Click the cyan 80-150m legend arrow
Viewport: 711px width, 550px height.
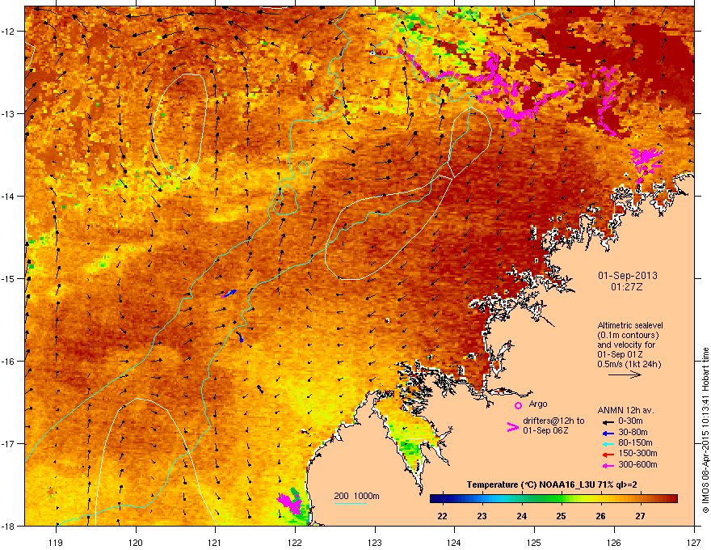pyautogui.click(x=607, y=443)
